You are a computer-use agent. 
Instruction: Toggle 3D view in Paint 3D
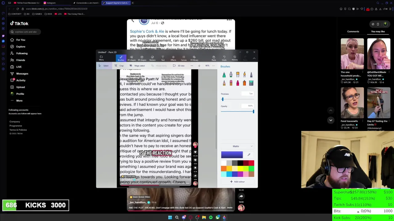179,66
